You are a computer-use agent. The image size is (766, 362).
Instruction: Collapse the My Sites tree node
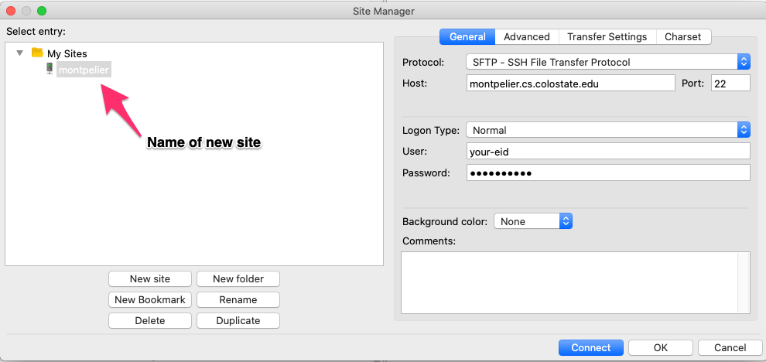pos(19,53)
